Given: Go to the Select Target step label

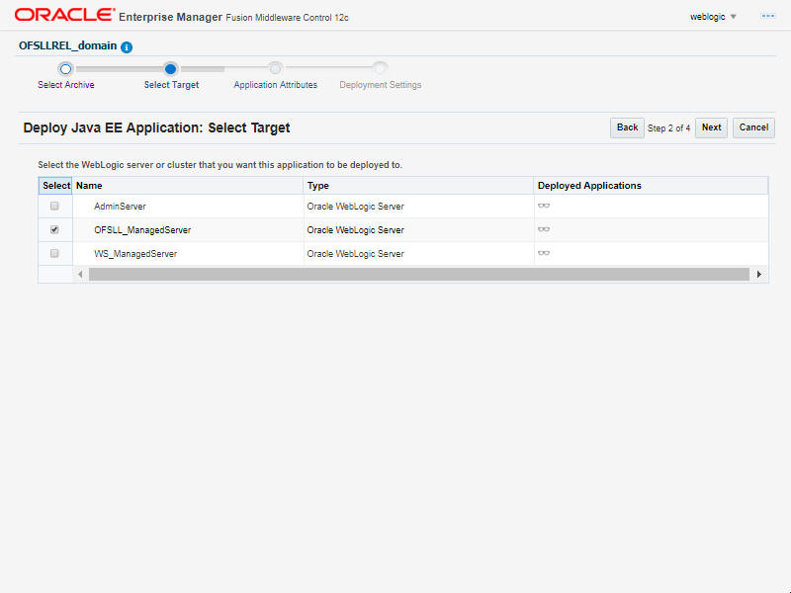Looking at the screenshot, I should point(171,85).
